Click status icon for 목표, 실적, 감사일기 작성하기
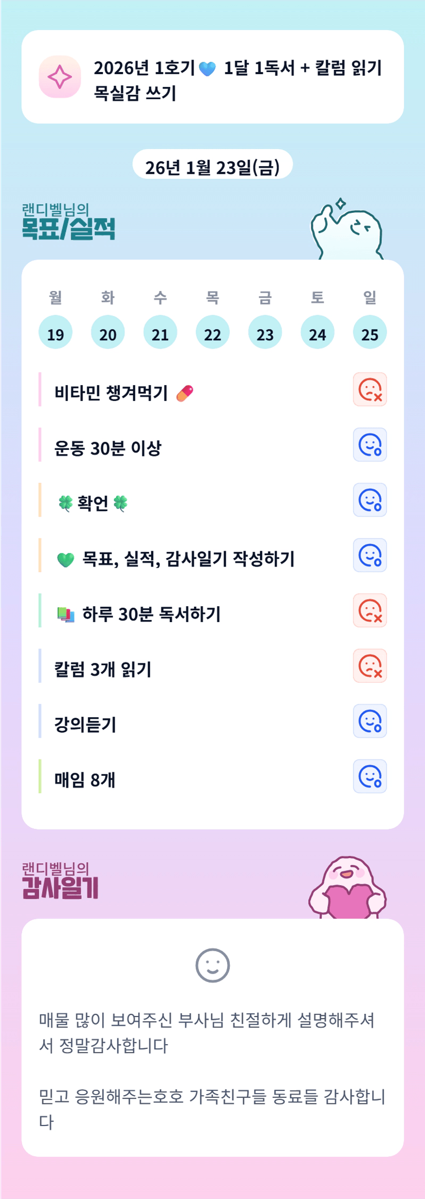The image size is (425, 1199). (x=369, y=555)
